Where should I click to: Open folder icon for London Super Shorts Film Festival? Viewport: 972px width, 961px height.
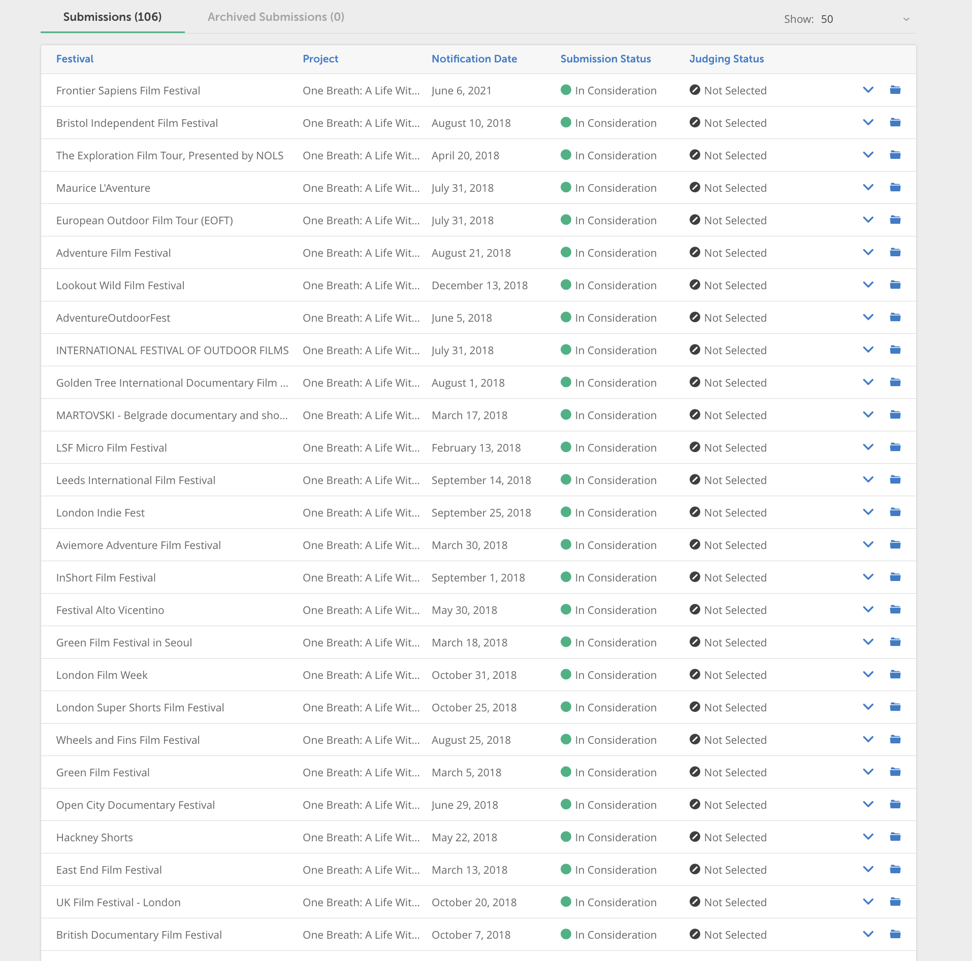tap(895, 707)
